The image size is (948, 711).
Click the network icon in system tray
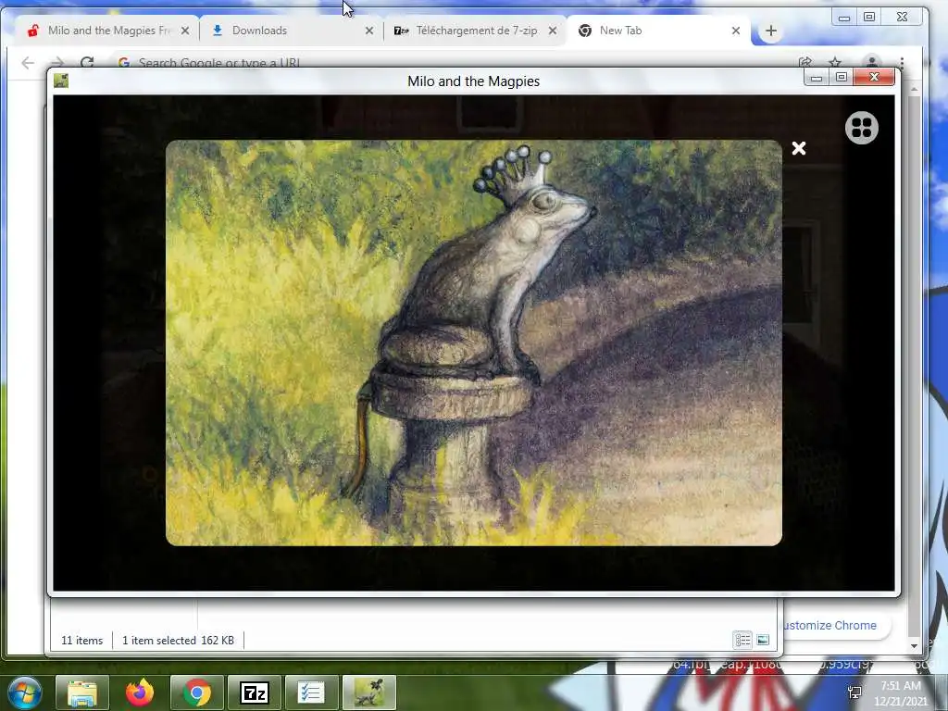(x=854, y=692)
